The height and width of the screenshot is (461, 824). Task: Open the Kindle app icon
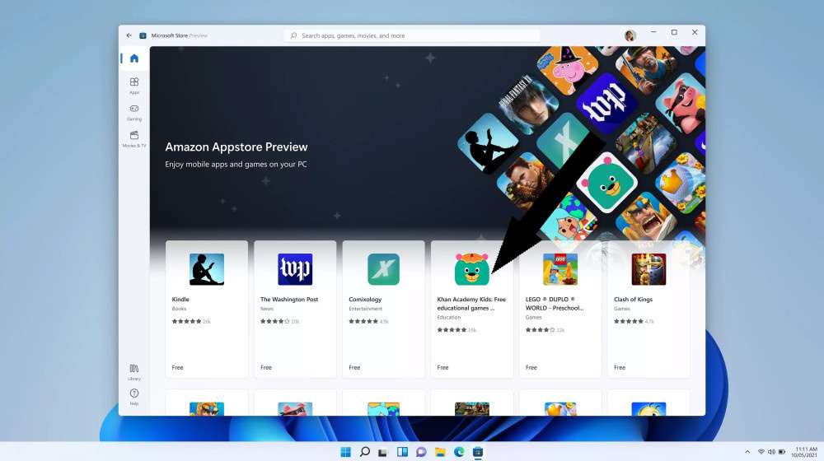click(x=207, y=269)
